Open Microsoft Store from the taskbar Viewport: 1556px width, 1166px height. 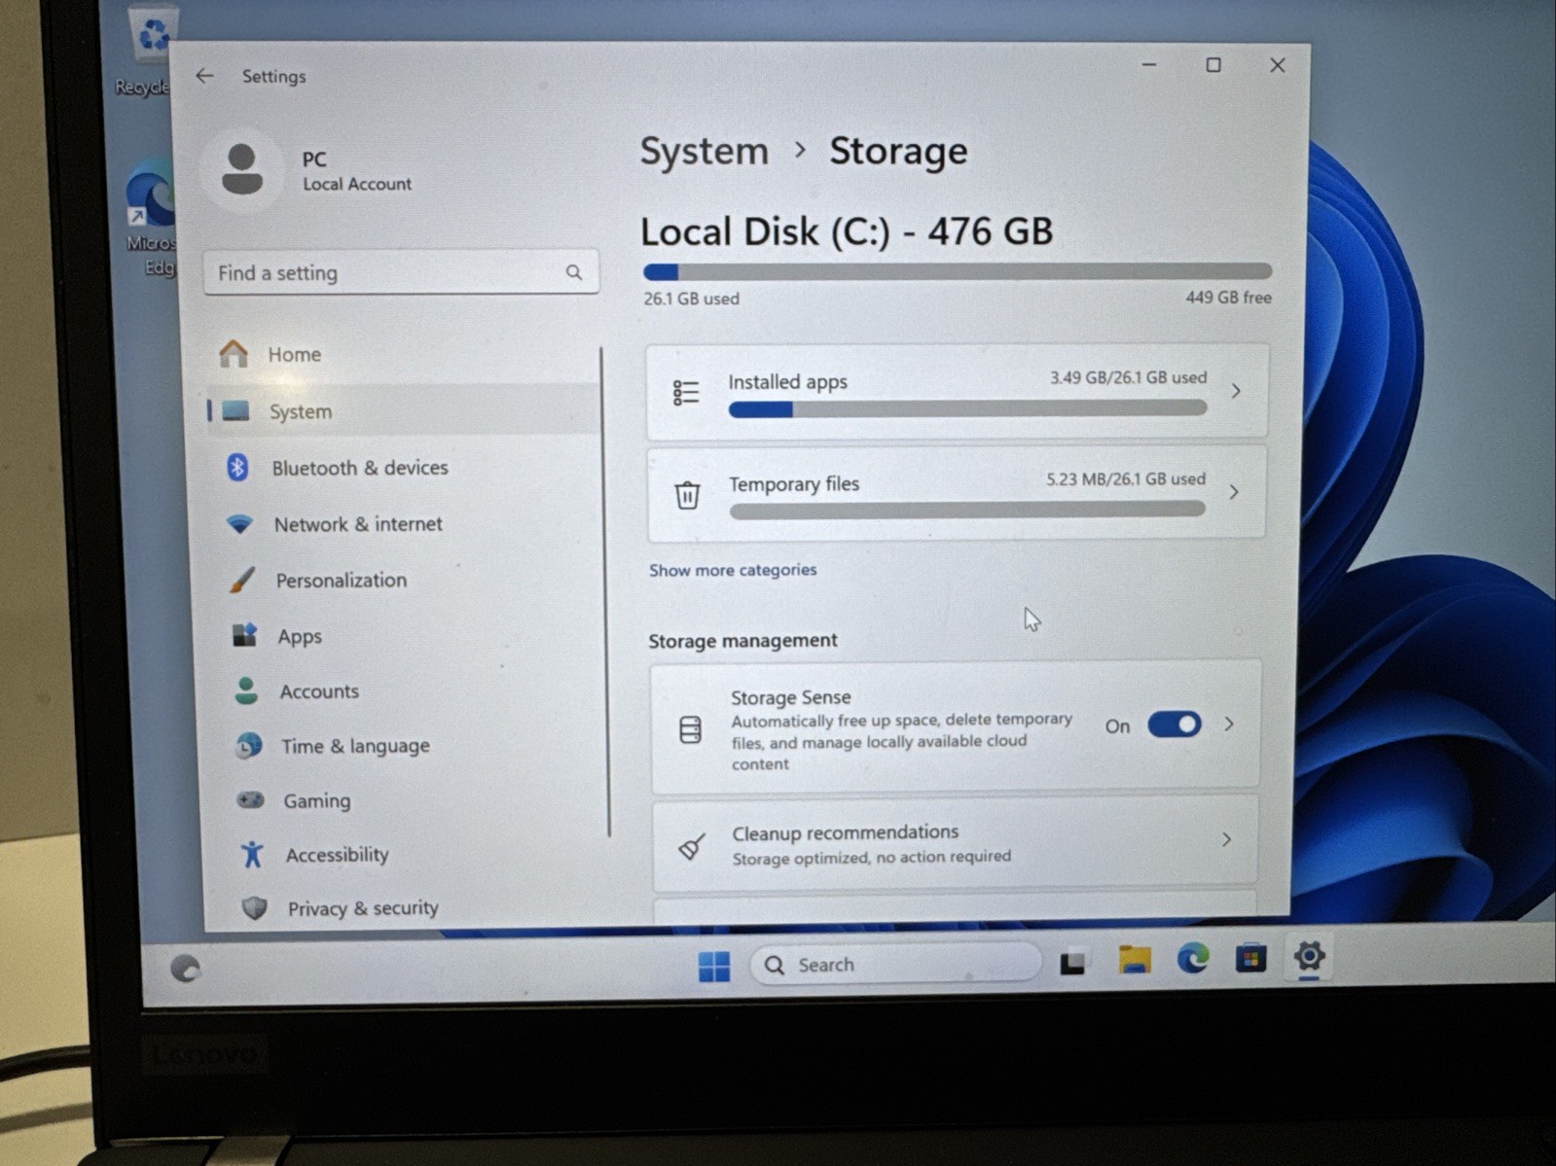1251,959
